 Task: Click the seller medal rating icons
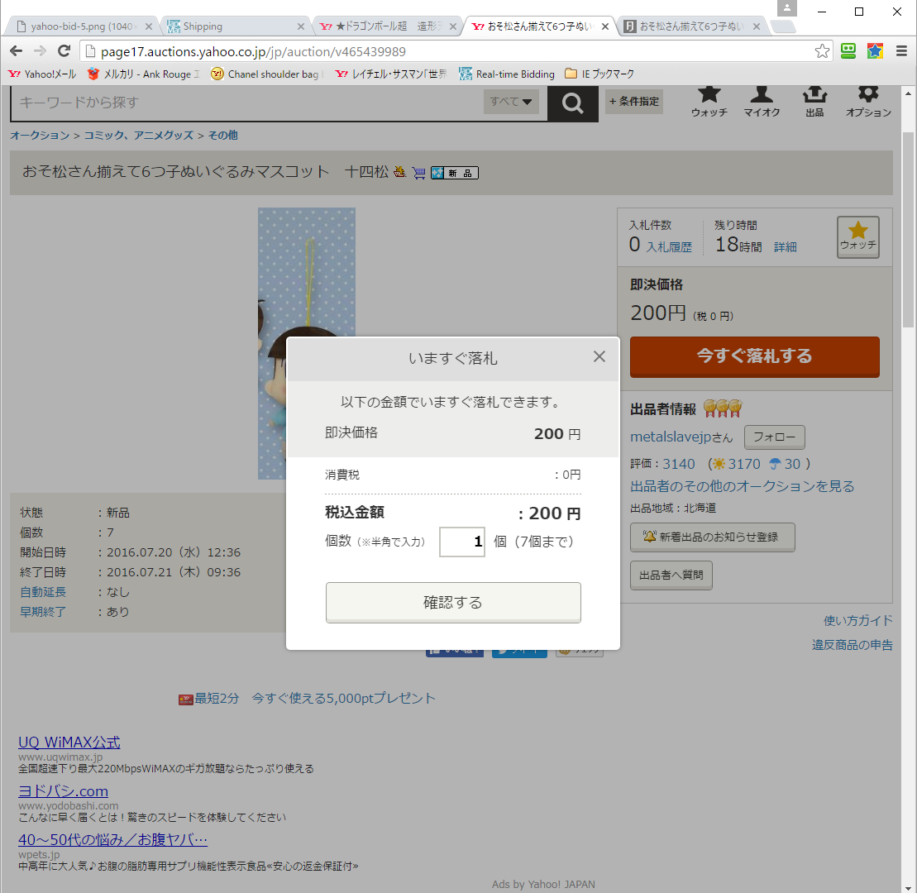(x=722, y=408)
